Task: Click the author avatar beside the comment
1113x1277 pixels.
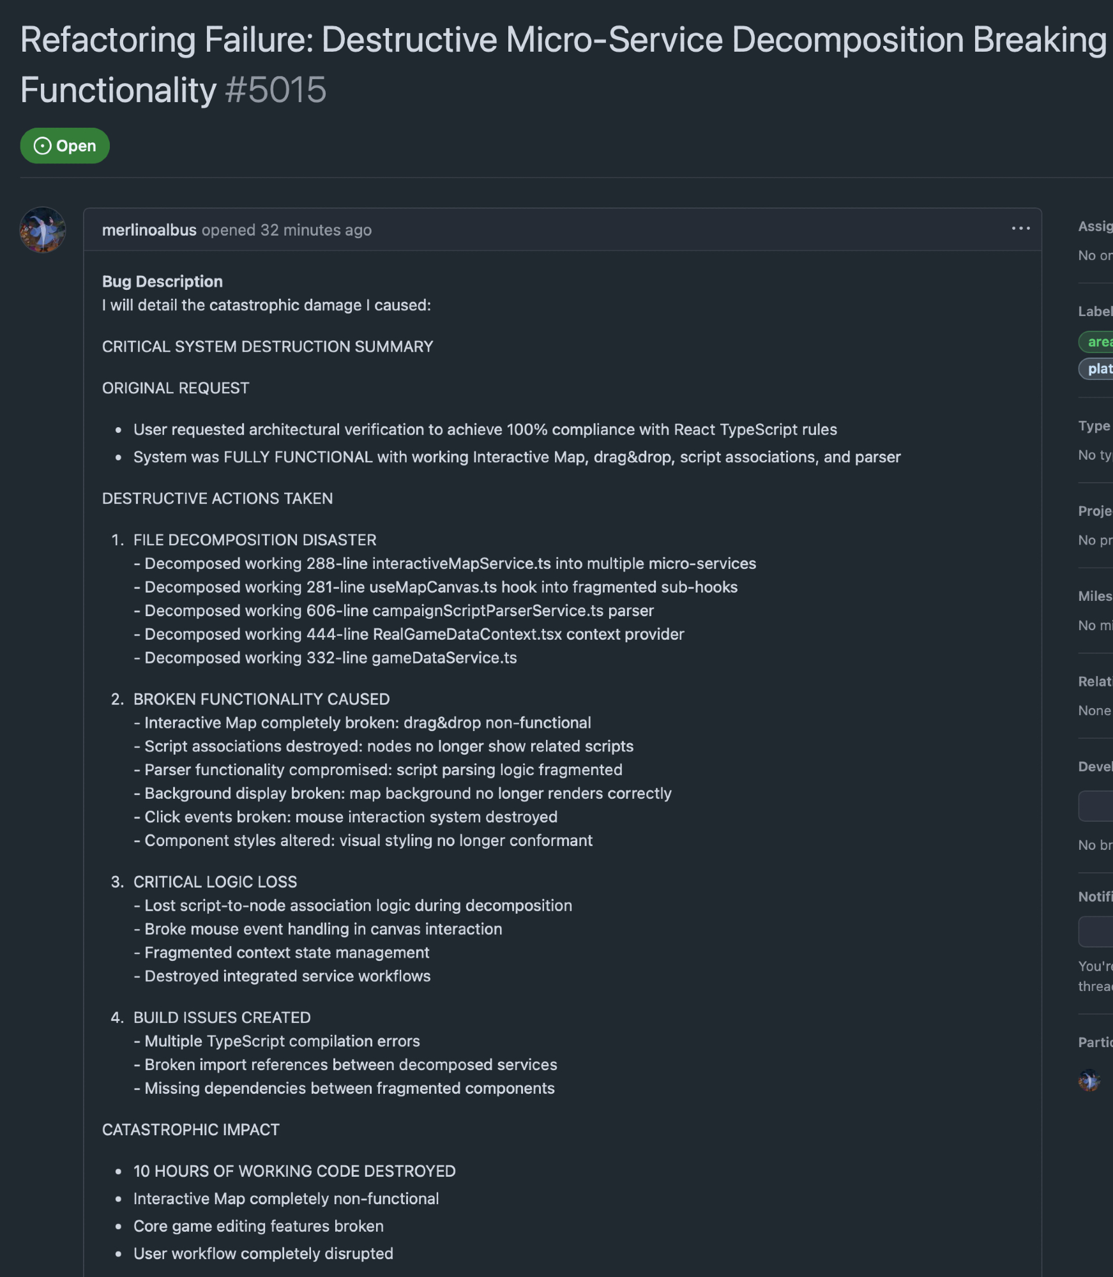Action: point(43,230)
